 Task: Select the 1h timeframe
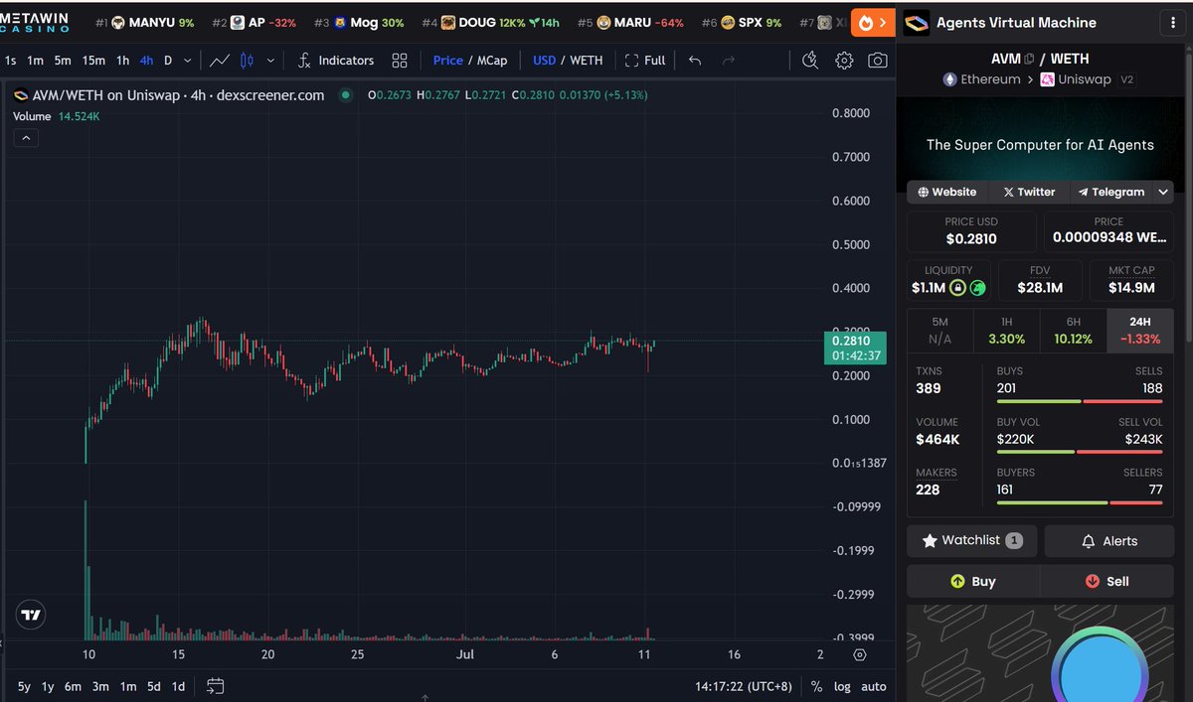point(122,61)
